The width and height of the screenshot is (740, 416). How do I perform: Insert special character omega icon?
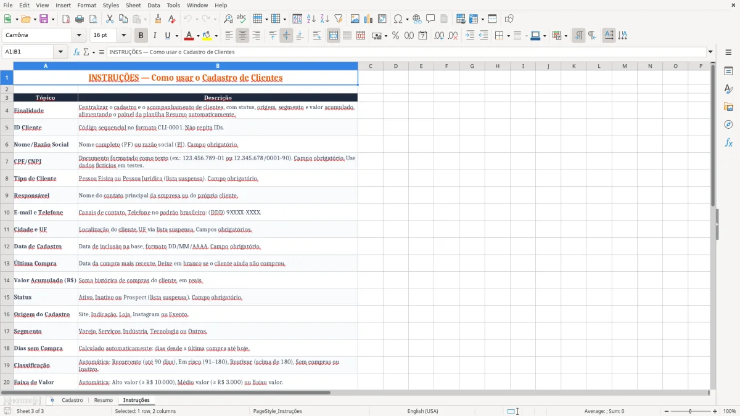click(x=398, y=19)
